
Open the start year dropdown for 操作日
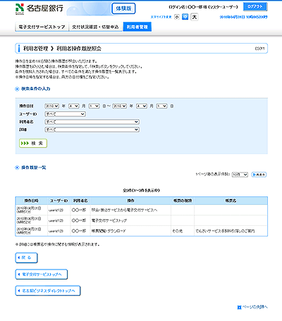[51, 106]
